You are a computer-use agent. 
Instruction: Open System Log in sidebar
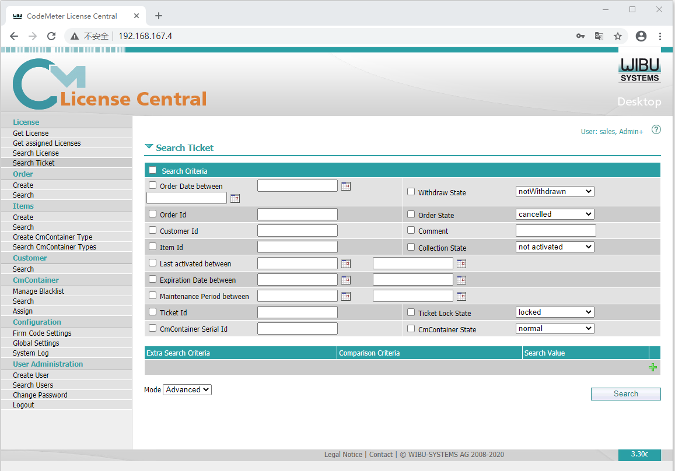click(30, 353)
